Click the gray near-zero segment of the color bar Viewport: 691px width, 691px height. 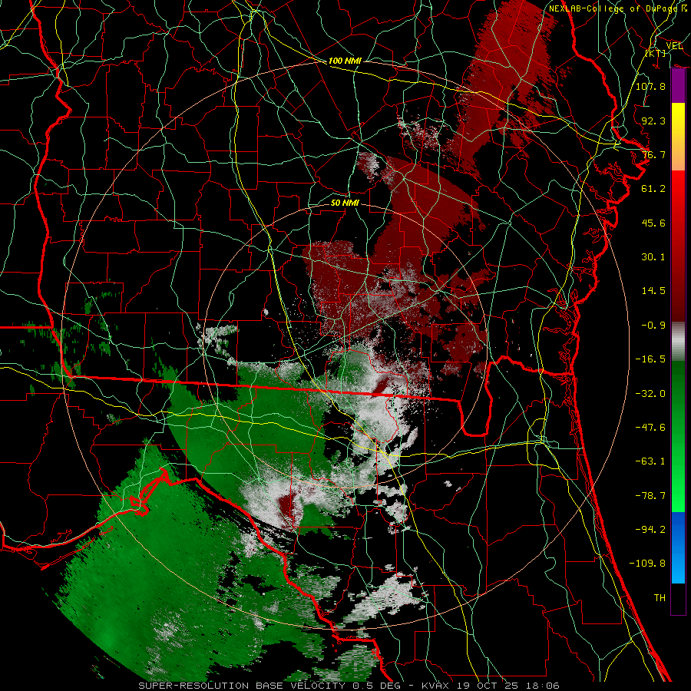(678, 342)
